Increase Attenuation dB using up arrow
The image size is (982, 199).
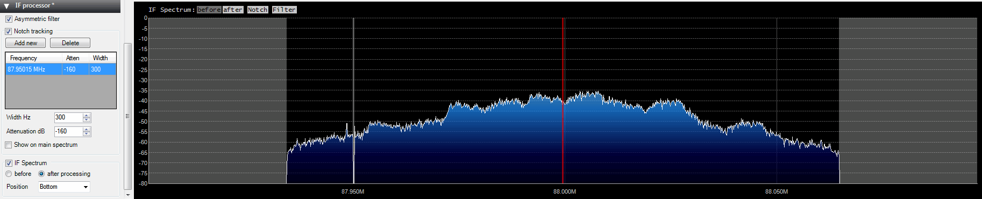[x=87, y=129]
